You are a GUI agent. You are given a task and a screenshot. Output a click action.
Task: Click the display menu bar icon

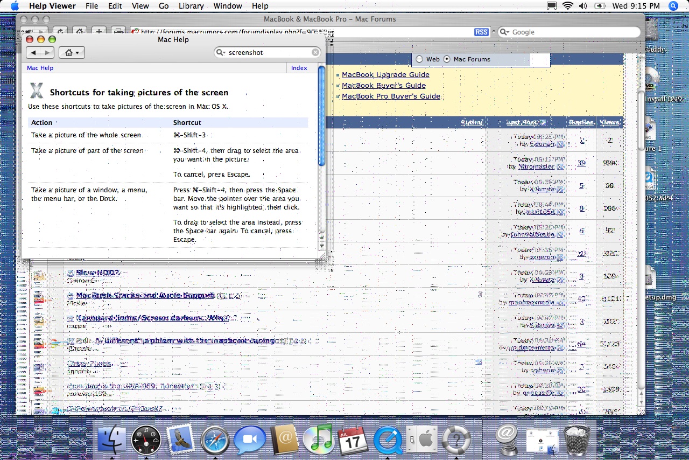pyautogui.click(x=551, y=6)
